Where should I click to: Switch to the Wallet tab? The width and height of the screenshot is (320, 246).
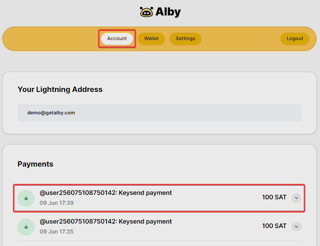pyautogui.click(x=151, y=39)
